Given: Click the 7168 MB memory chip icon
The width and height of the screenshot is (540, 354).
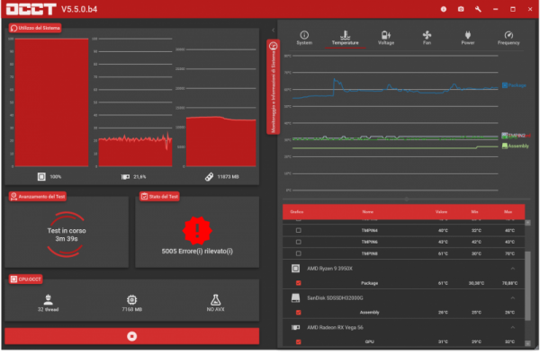Looking at the screenshot, I should tap(132, 300).
